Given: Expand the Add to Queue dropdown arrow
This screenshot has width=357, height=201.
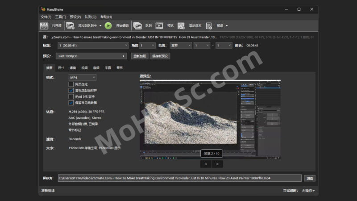Looking at the screenshot, I should 100,26.
